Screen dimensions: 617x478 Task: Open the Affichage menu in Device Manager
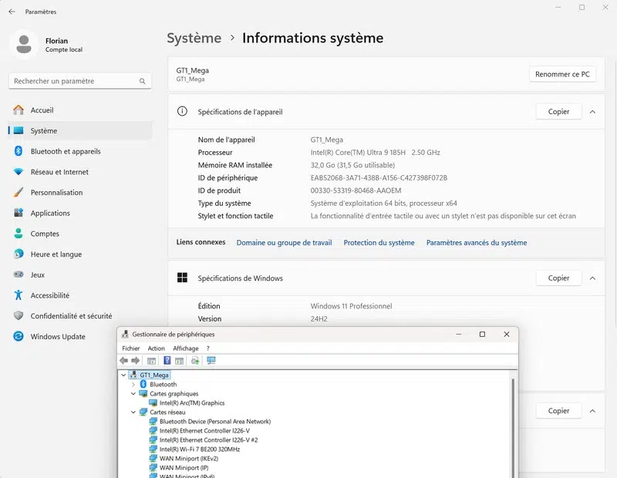pos(185,348)
